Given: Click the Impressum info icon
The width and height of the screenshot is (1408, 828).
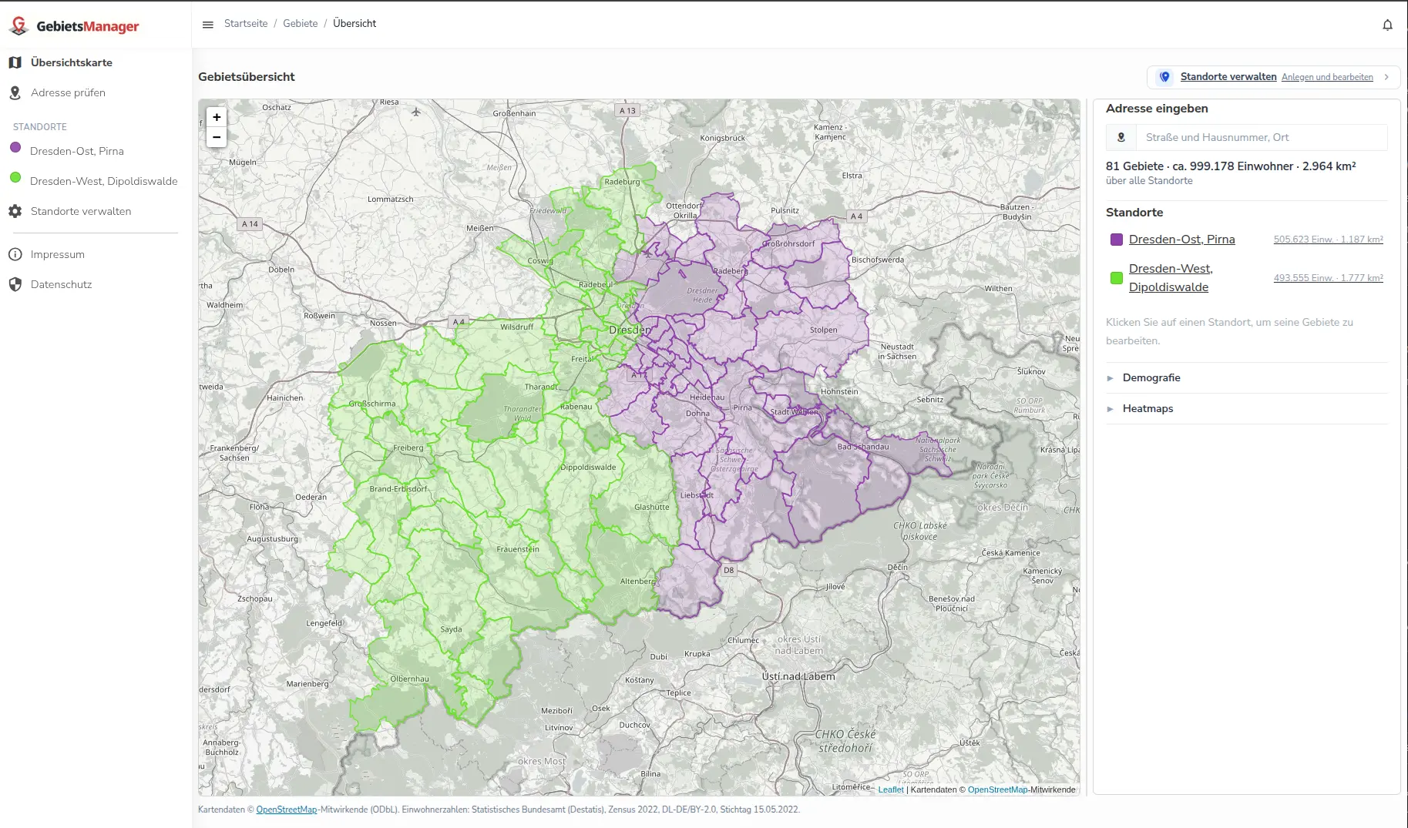Looking at the screenshot, I should pos(15,254).
